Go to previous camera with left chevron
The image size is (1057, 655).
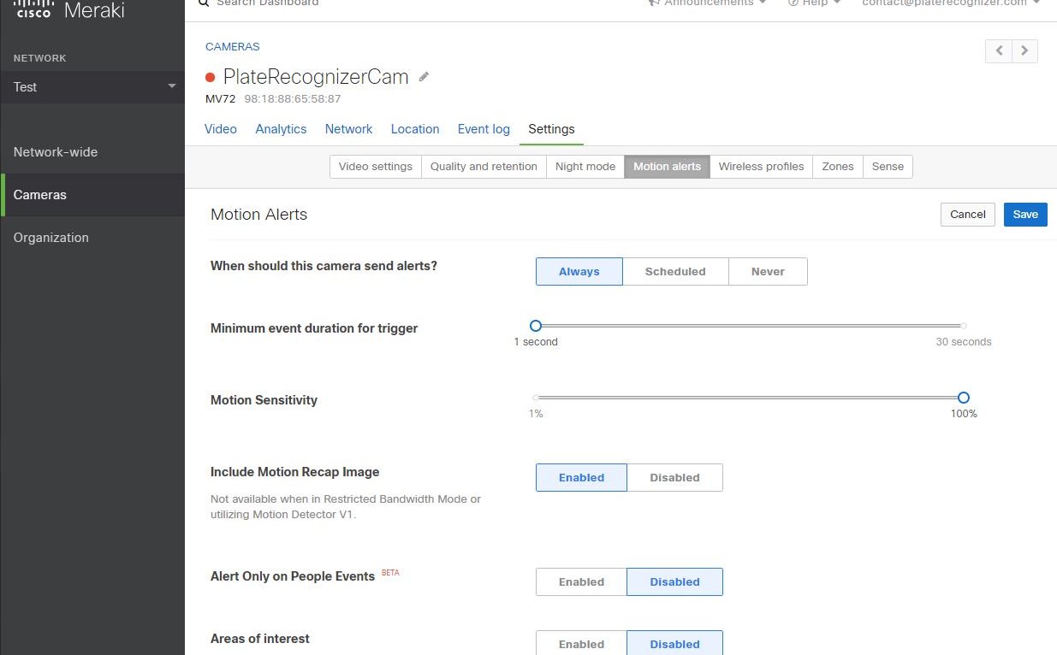click(x=999, y=51)
